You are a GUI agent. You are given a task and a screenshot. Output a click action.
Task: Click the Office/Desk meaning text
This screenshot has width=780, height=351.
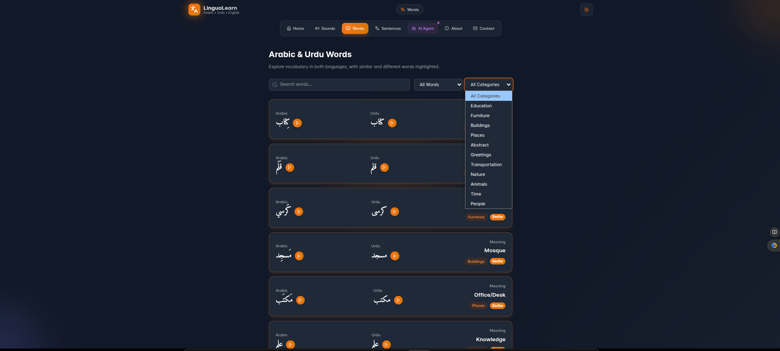point(490,295)
